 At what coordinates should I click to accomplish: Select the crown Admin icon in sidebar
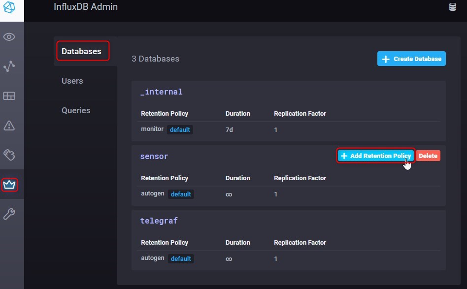9,185
